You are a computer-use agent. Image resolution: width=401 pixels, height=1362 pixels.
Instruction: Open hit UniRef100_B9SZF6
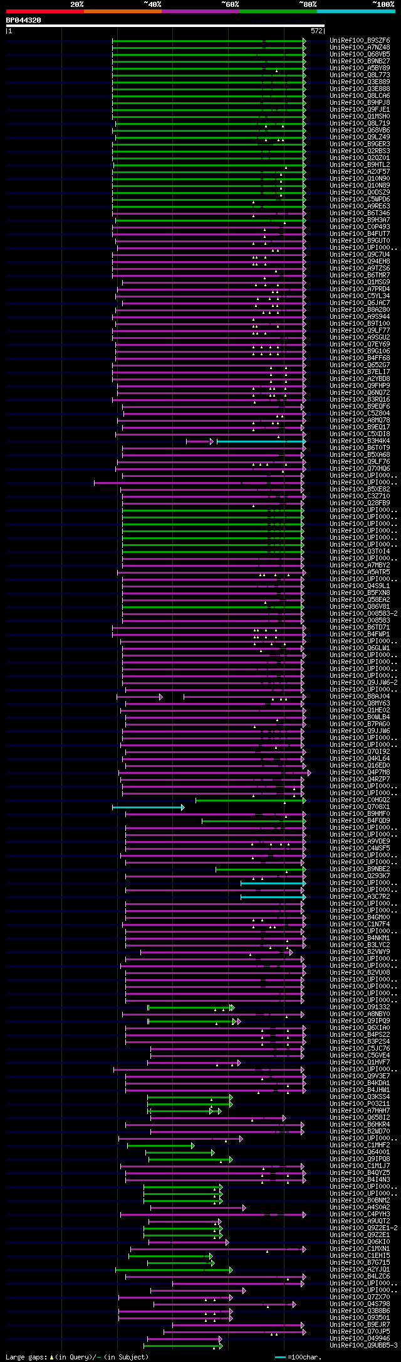[x=360, y=41]
